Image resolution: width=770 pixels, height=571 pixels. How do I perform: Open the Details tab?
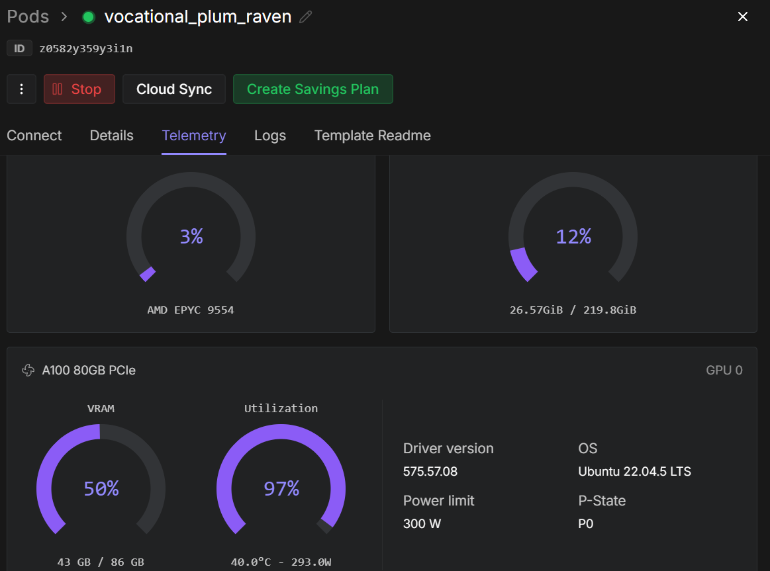112,136
